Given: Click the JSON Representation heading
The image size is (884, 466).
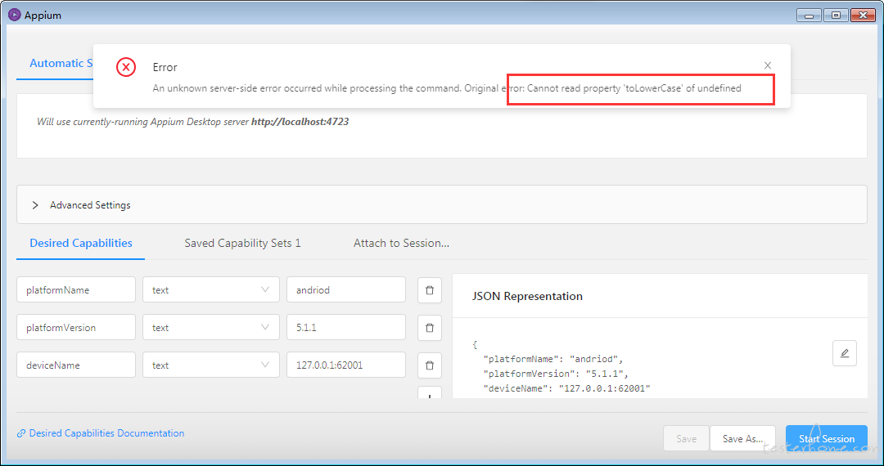Looking at the screenshot, I should 527,296.
